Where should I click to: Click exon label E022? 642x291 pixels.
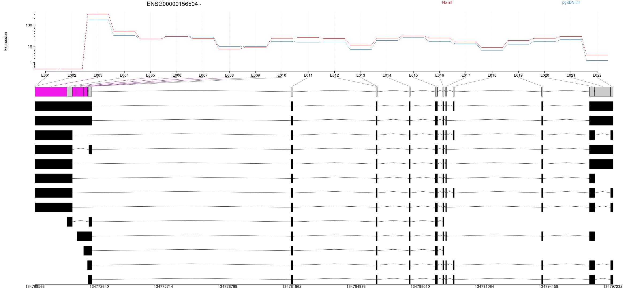click(597, 75)
